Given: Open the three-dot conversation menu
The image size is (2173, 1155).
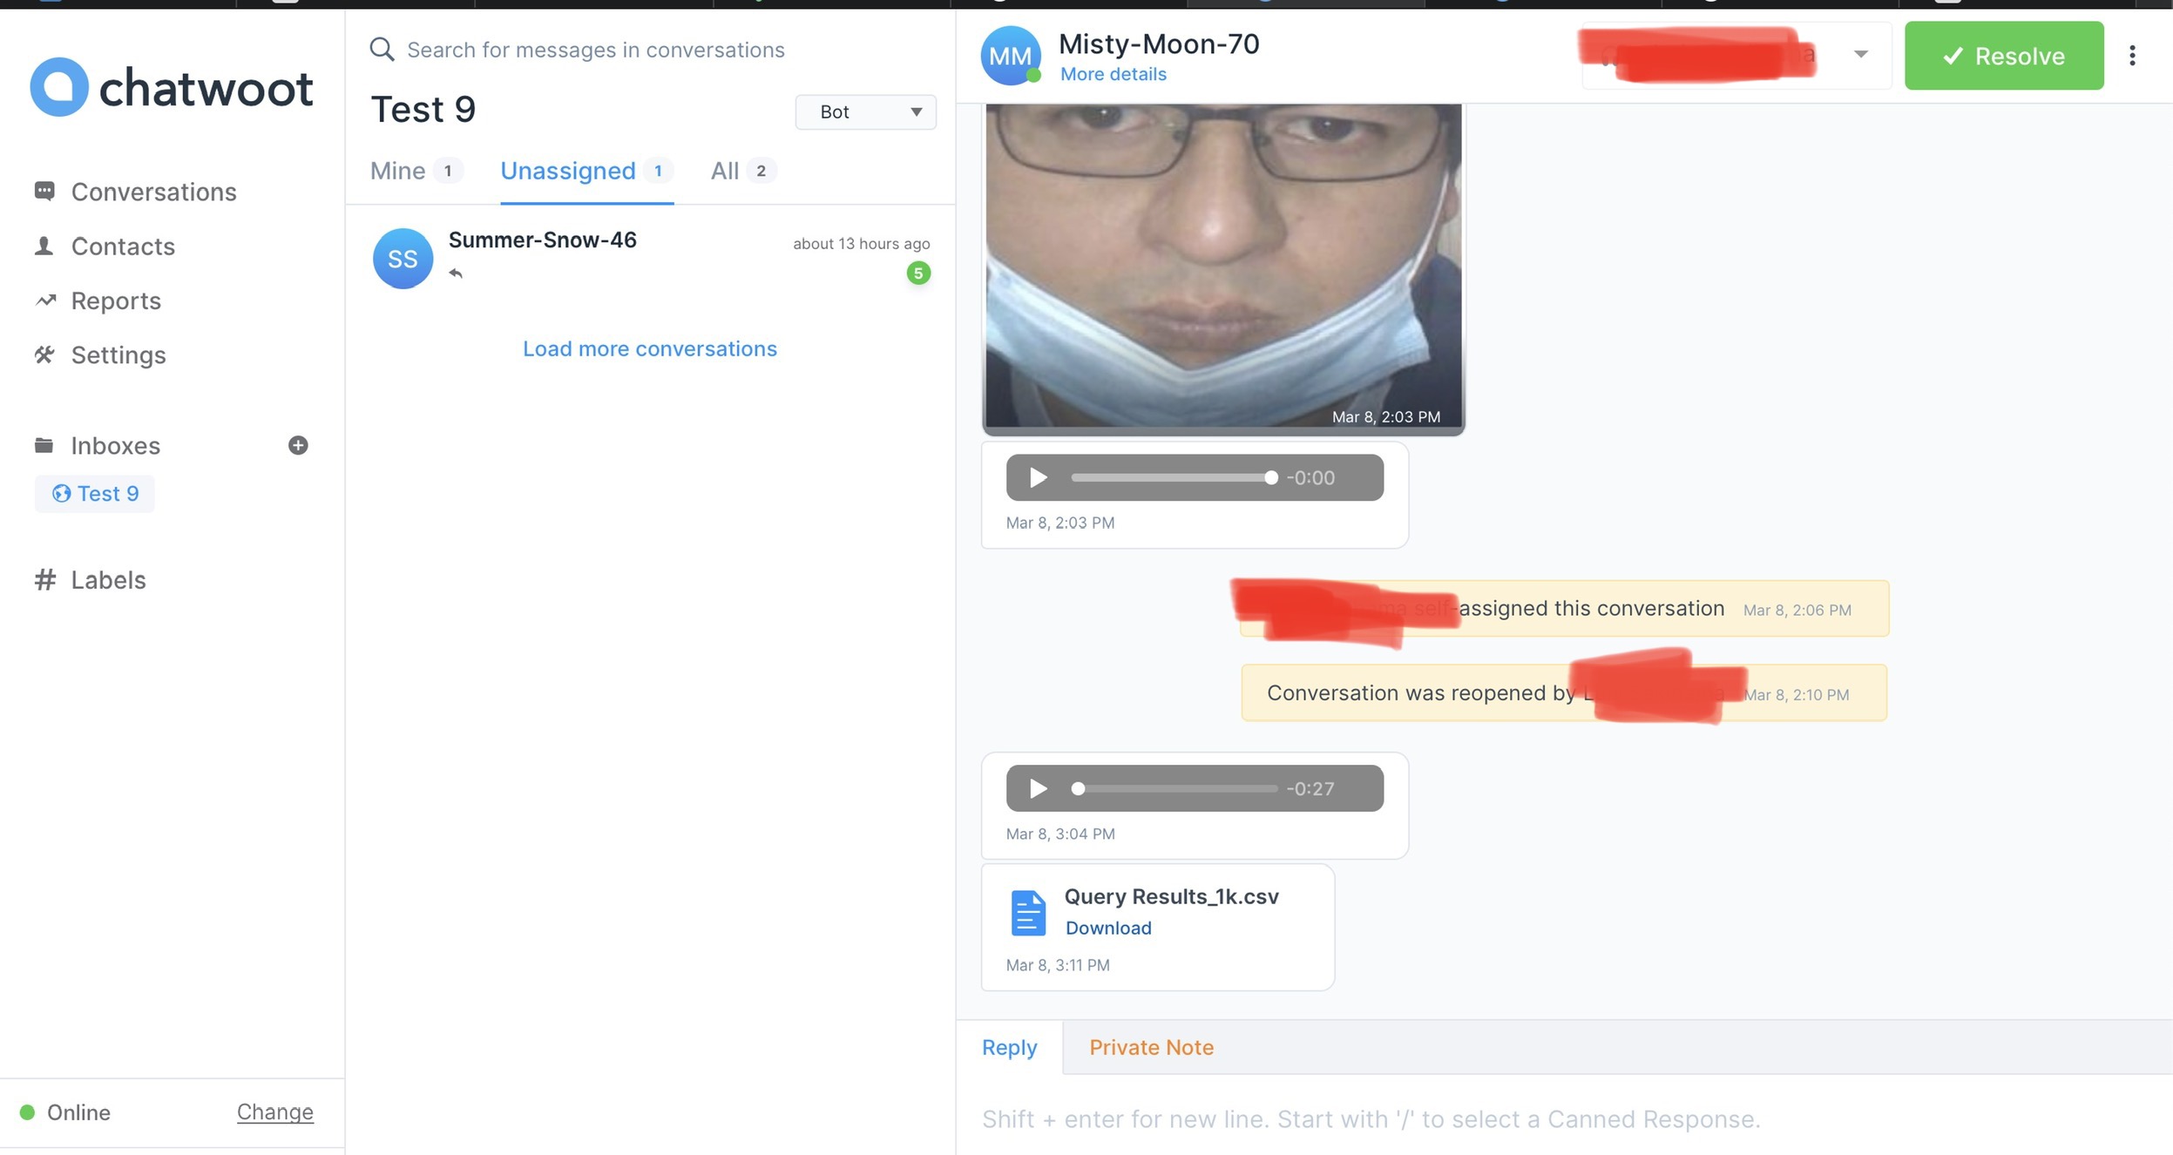Looking at the screenshot, I should 2132,56.
